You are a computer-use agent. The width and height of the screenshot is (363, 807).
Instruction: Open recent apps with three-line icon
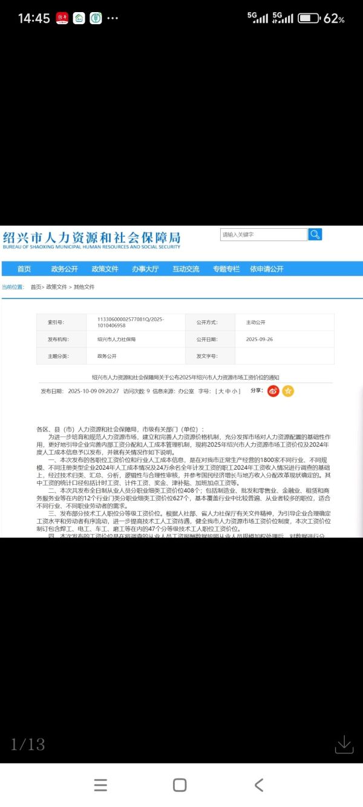point(101,785)
